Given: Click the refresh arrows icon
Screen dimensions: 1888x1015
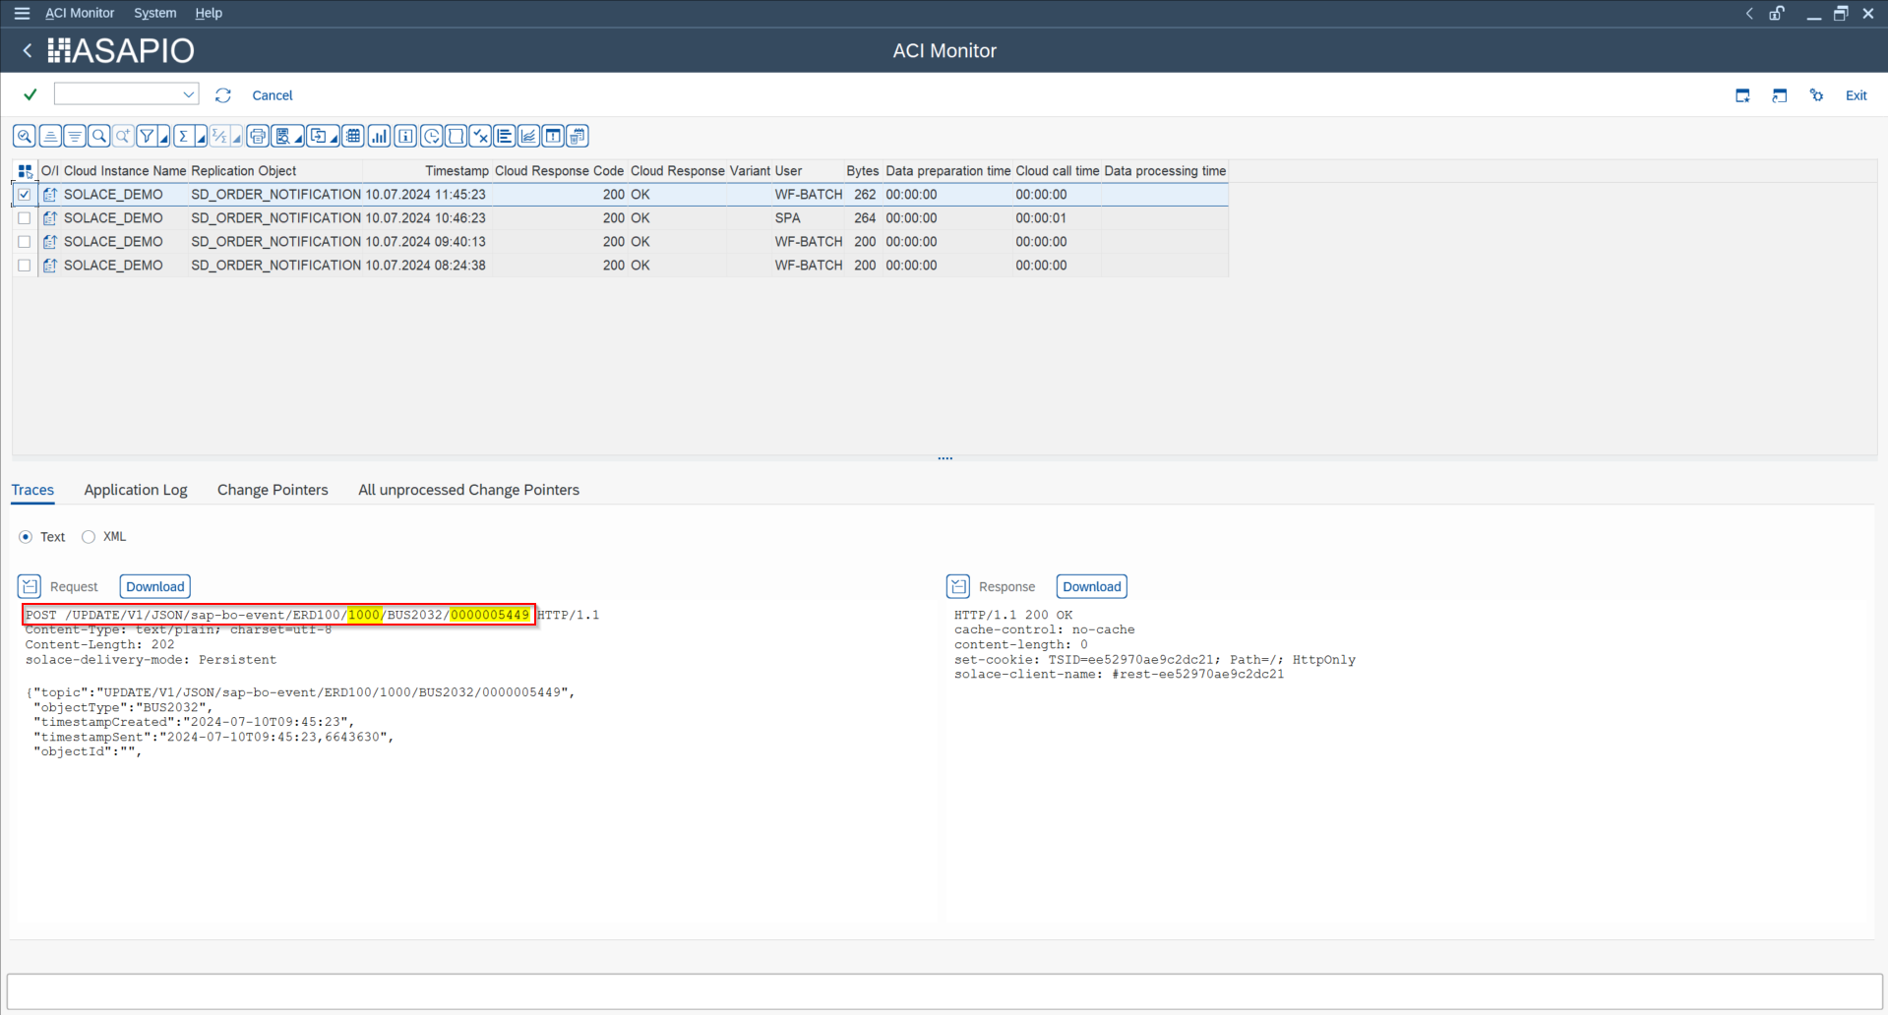Looking at the screenshot, I should click(x=223, y=95).
